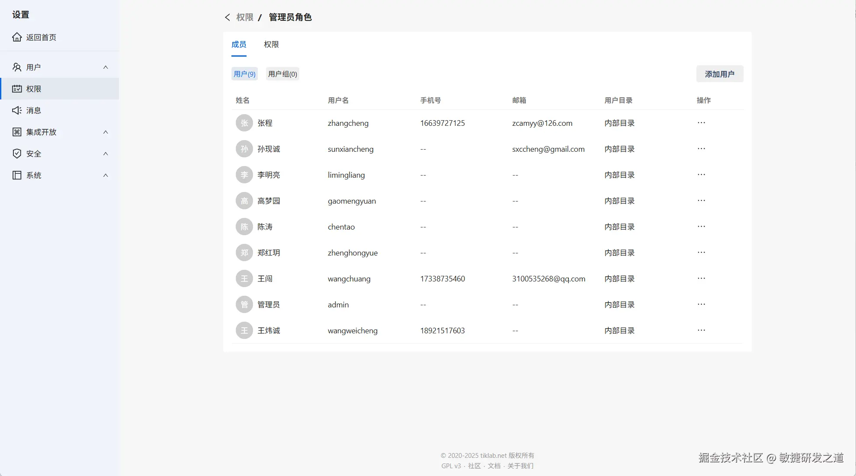
Task: Switch to the 权限 tab
Action: 271,44
